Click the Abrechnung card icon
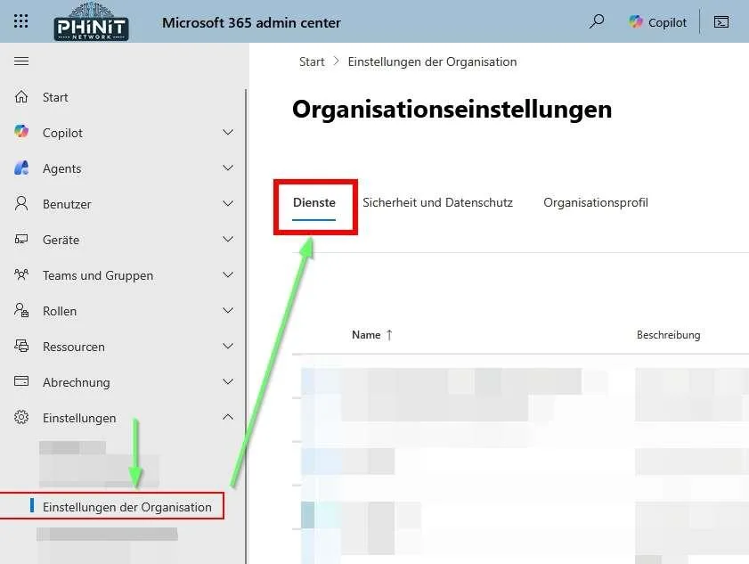The image size is (749, 564). 22,382
